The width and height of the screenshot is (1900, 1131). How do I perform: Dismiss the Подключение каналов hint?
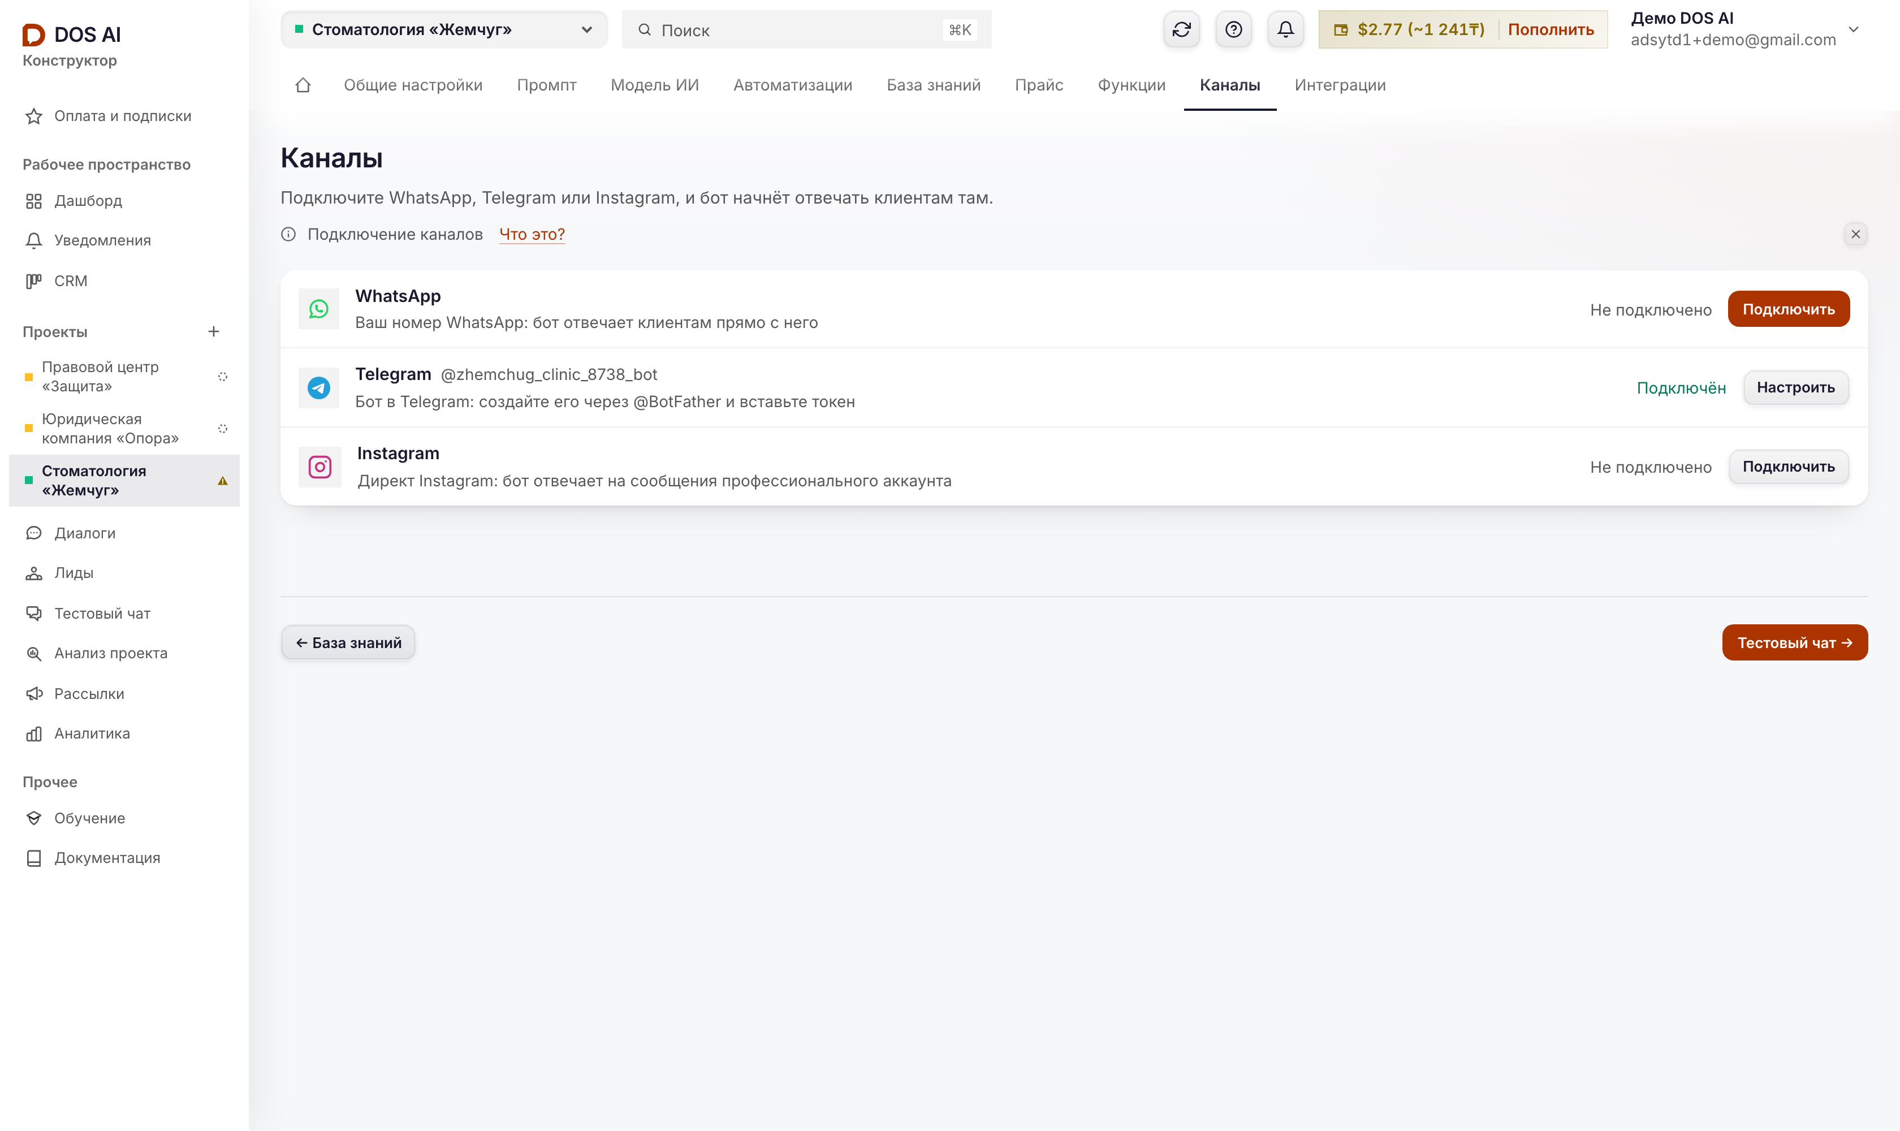click(1855, 234)
